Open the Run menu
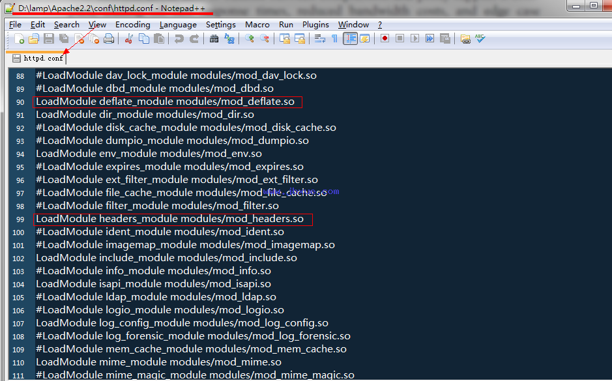 pos(286,25)
